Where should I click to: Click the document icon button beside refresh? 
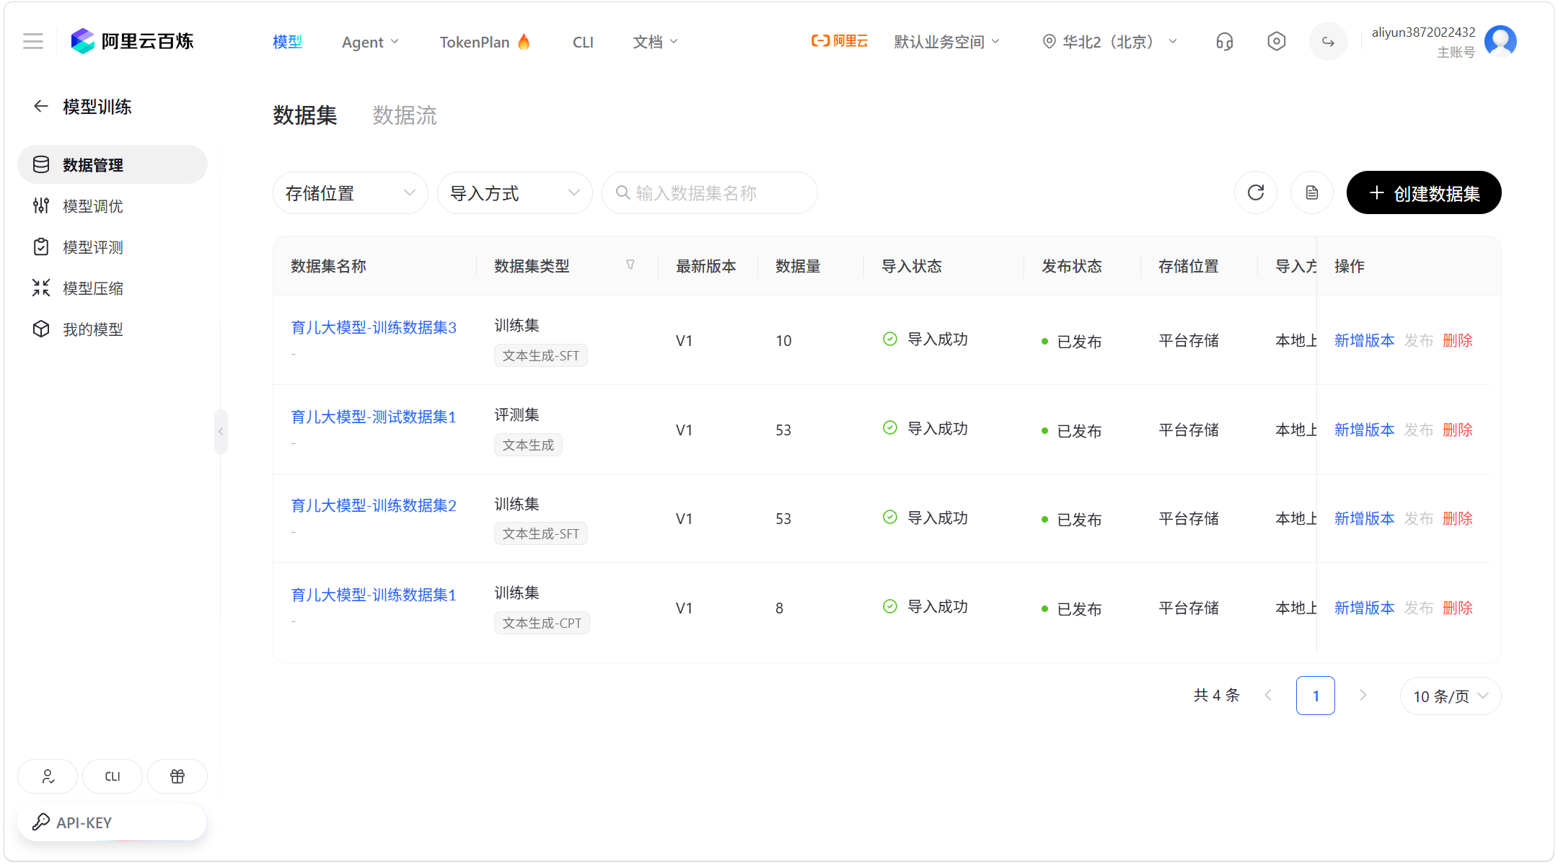click(1312, 192)
